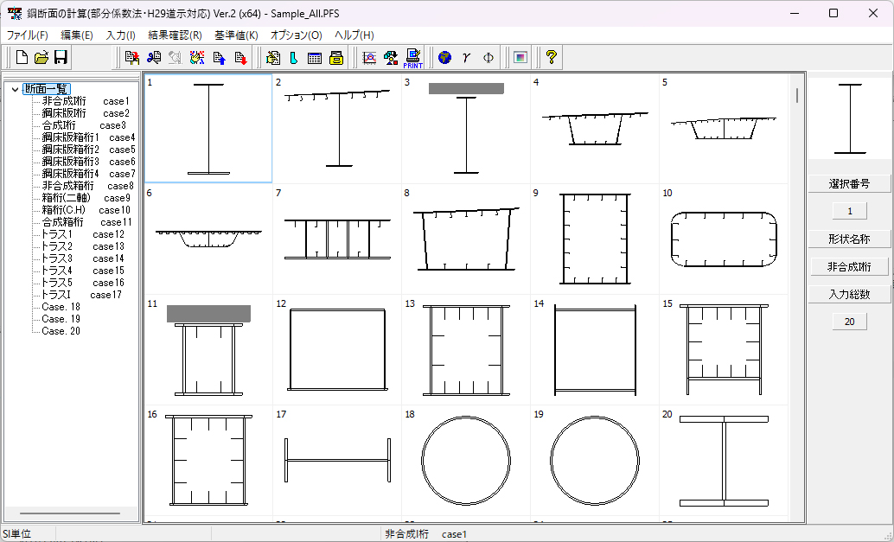Select section thumbnail 13 truss section
The height and width of the screenshot is (542, 894).
[x=466, y=349]
